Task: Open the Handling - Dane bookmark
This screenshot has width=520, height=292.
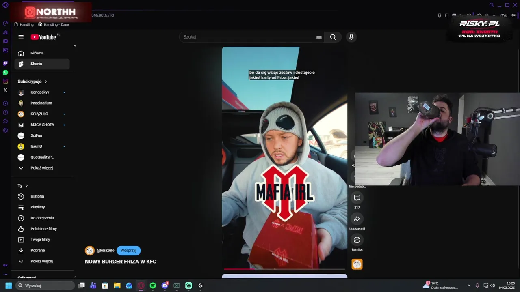Action: tap(54, 24)
